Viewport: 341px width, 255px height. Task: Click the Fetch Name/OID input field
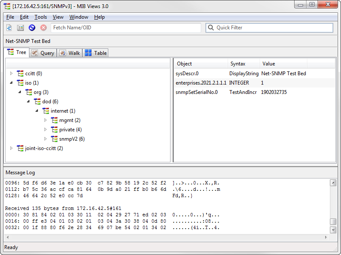126,28
